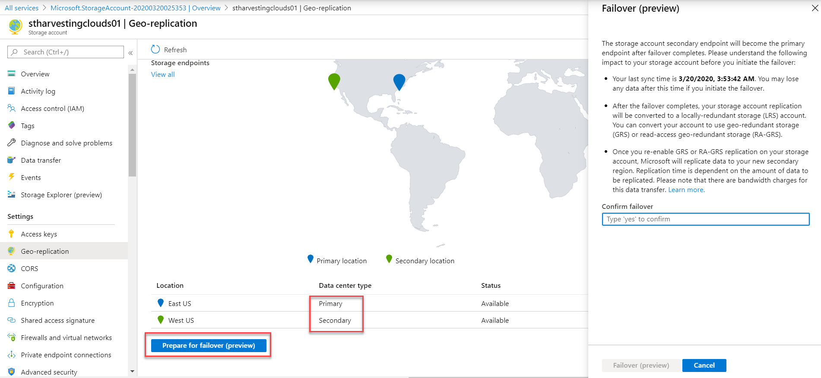This screenshot has width=821, height=378.
Task: Click the Tags icon
Action: coord(12,126)
